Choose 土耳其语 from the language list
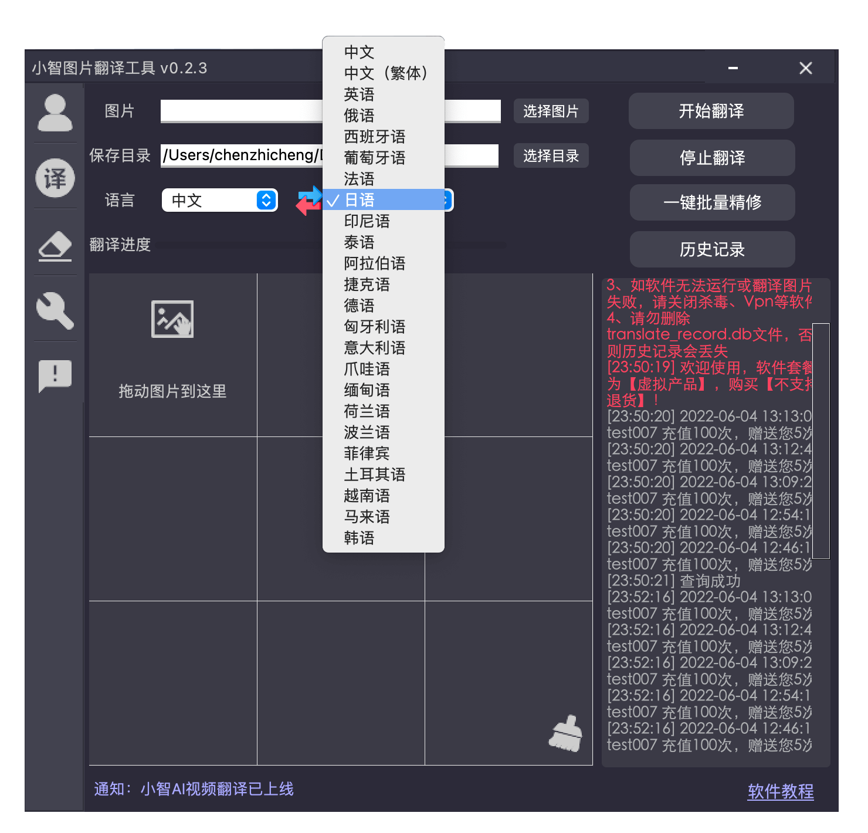 [384, 475]
